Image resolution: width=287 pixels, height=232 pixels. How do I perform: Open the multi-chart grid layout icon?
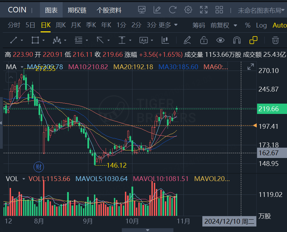coord(219,10)
